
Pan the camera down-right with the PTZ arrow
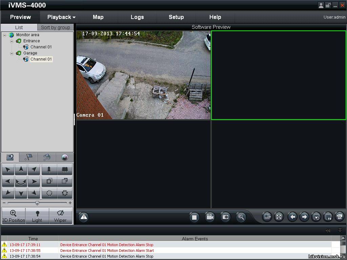click(34, 193)
